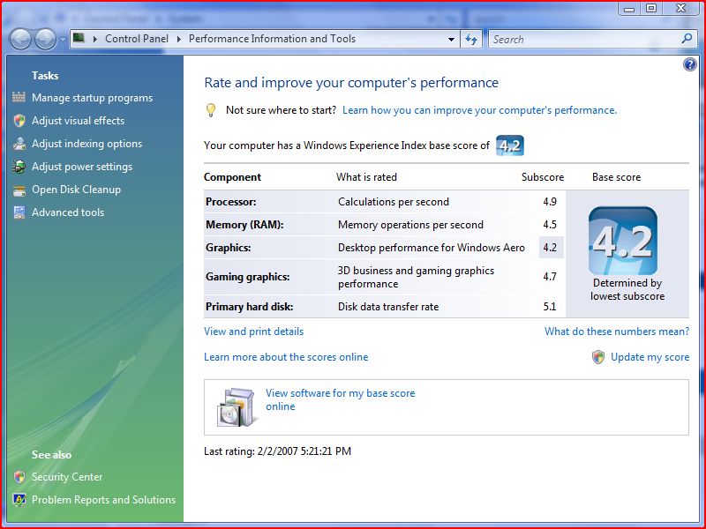Open What do these numbers mean?
Viewport: 706px width, 529px height.
(616, 332)
